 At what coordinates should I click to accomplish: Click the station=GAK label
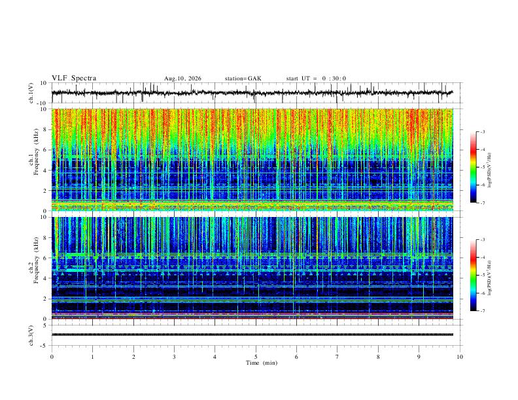point(243,78)
